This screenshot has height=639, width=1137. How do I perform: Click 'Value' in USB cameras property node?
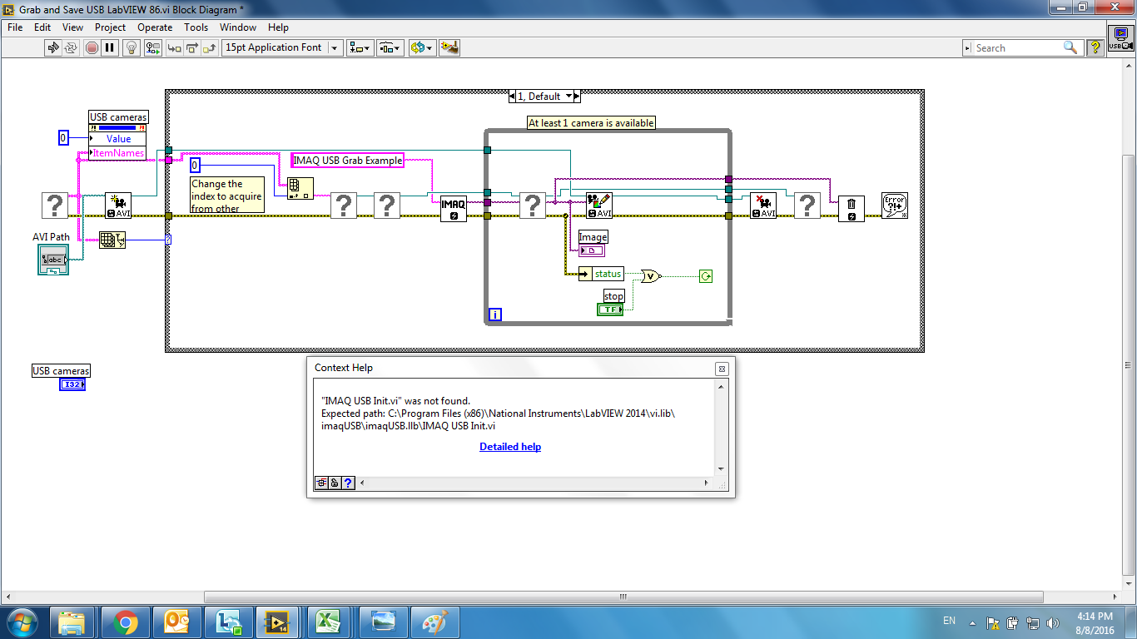117,139
